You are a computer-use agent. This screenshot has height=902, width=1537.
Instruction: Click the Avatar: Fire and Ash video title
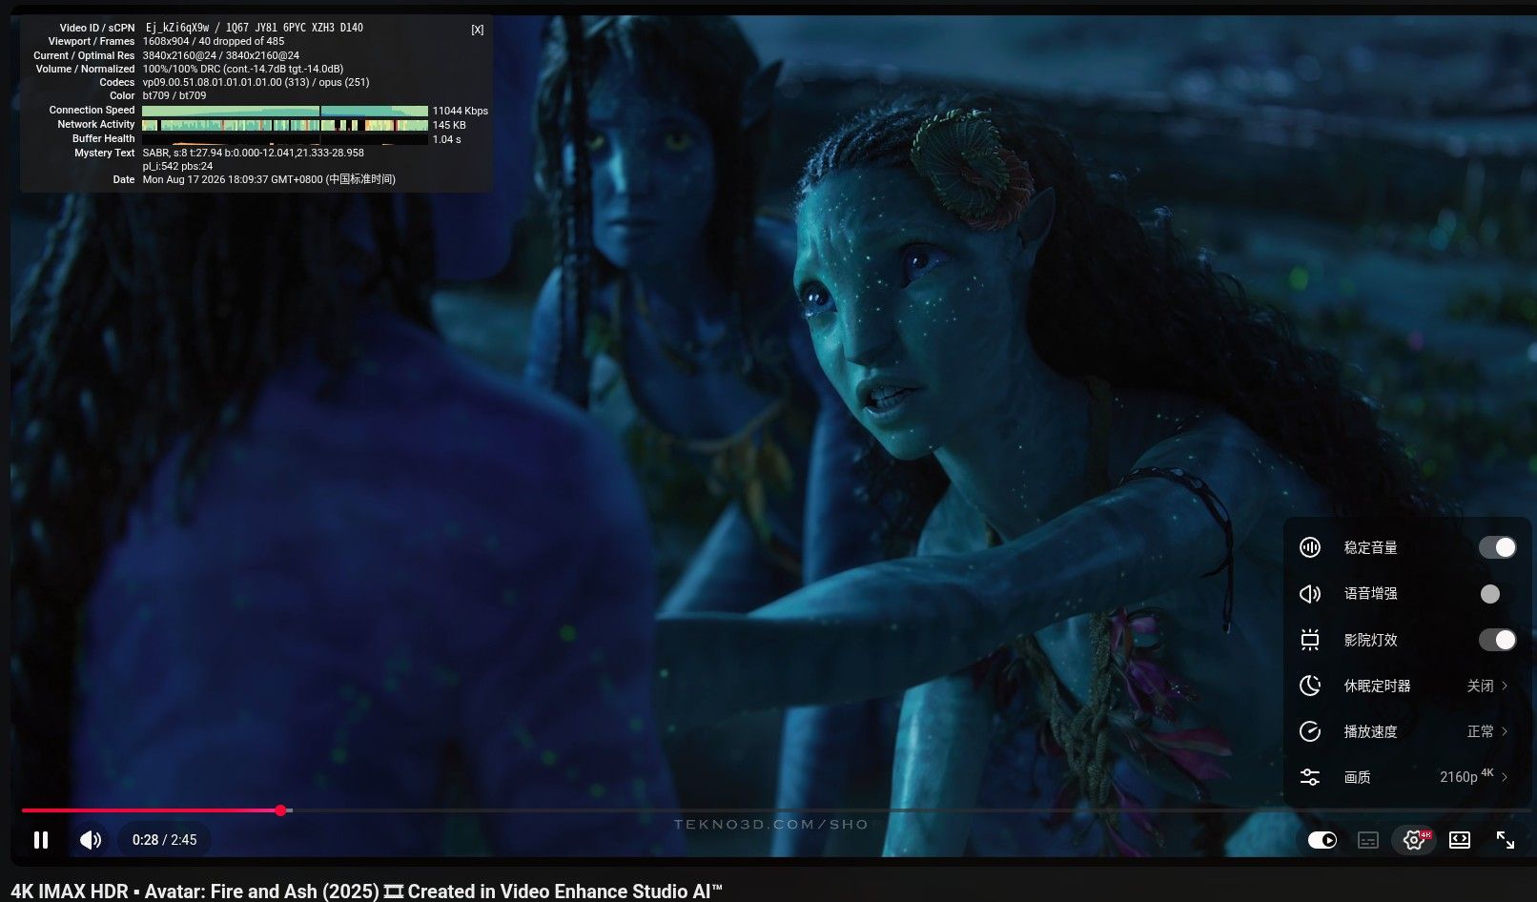[367, 892]
